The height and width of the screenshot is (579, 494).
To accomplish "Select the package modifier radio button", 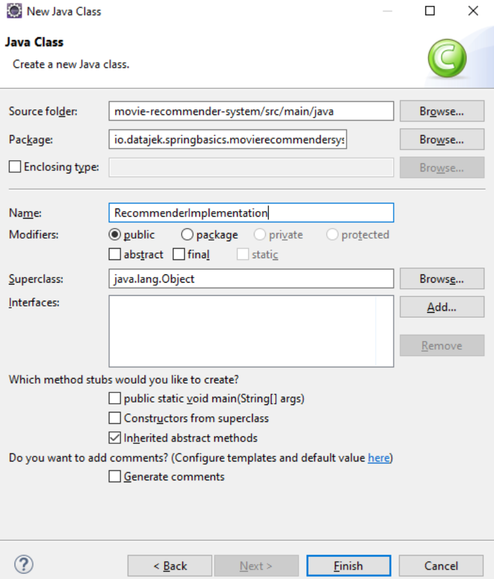I will coord(187,234).
